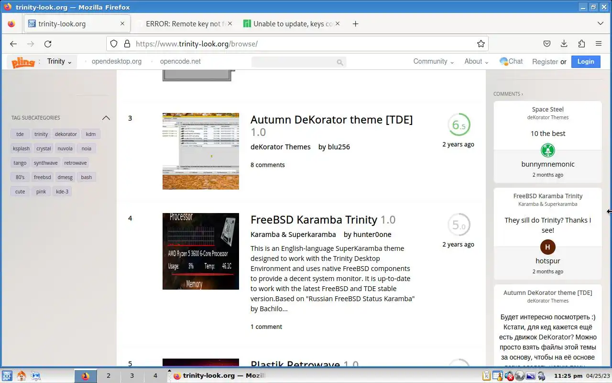612x383 pixels.
Task: Select the 'freebsd' tag
Action: [x=42, y=177]
